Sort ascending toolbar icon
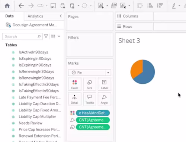 (x=150, y=6)
